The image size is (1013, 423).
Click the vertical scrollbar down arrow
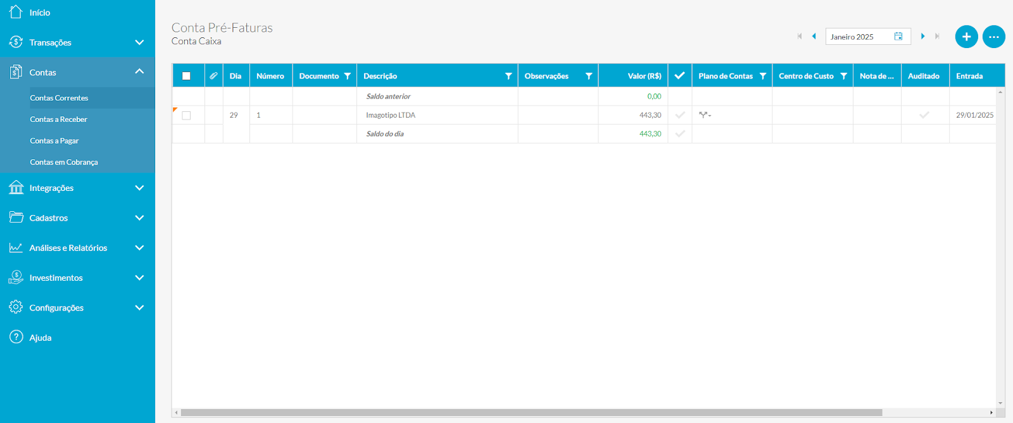[x=1000, y=403]
